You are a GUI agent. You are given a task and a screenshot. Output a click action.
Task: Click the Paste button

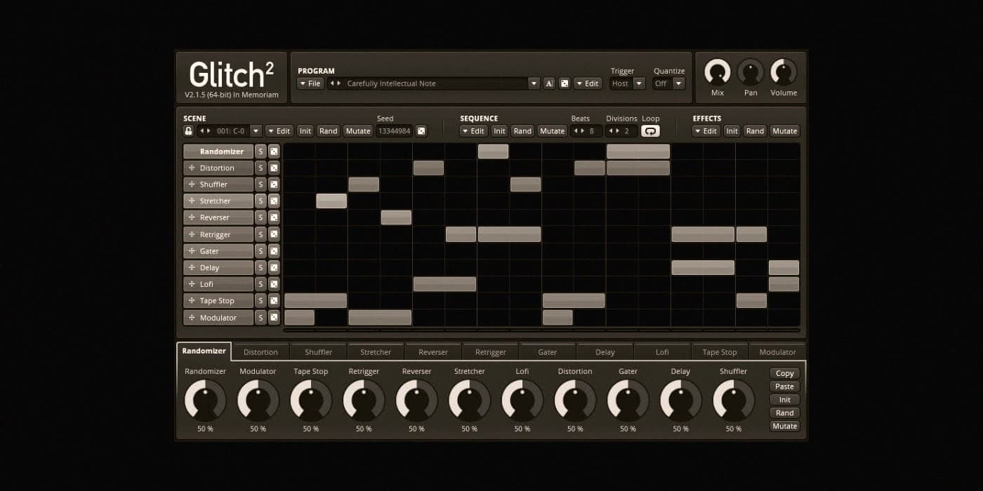pyautogui.click(x=784, y=386)
